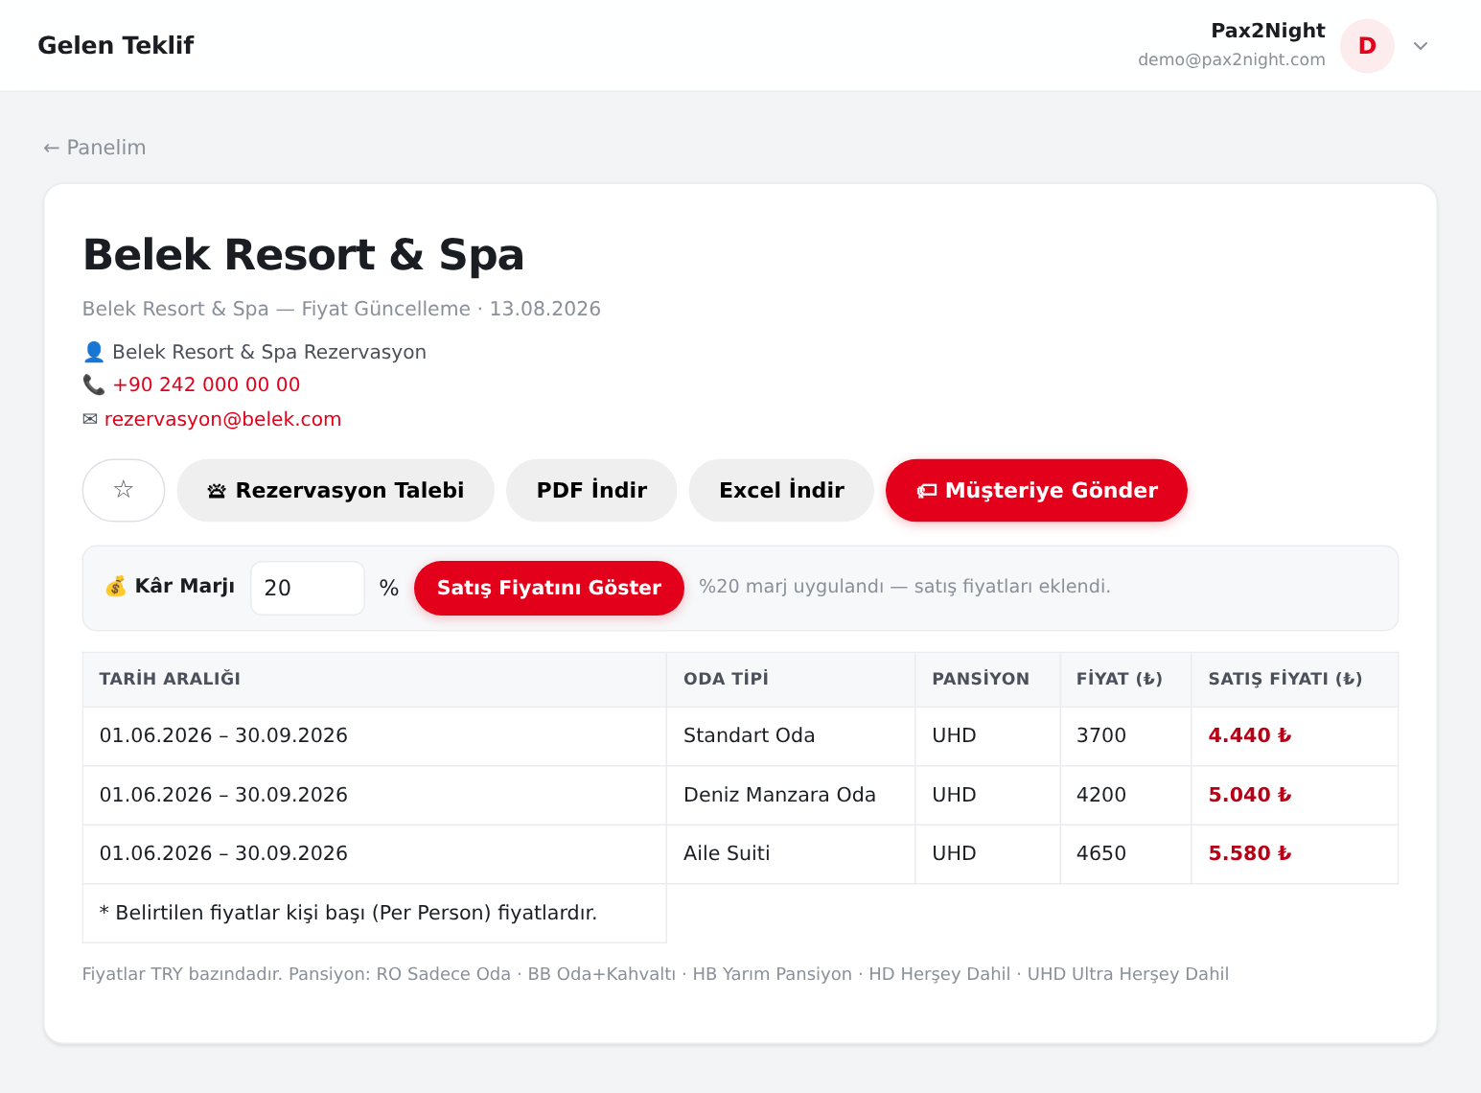Click the price cell 3700

[1125, 735]
